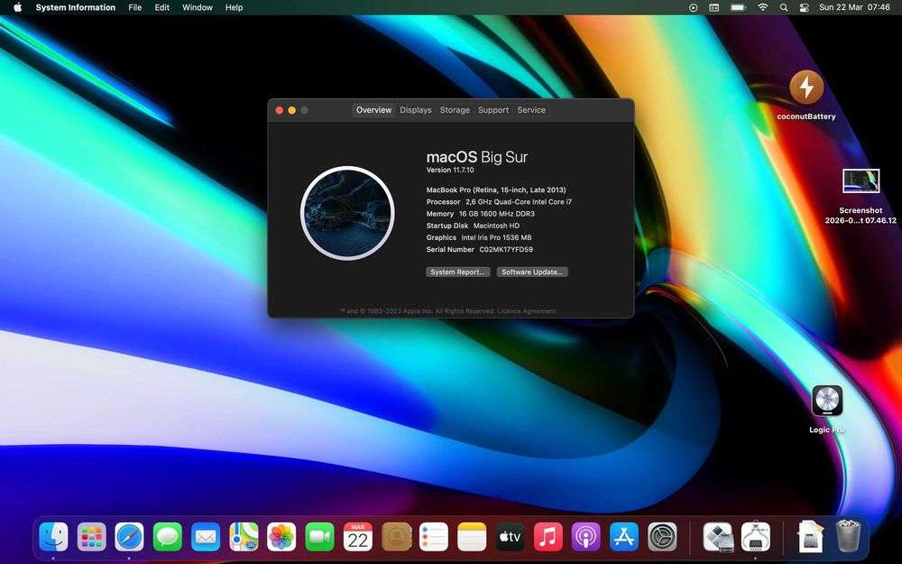Open the Help menu

tap(235, 7)
